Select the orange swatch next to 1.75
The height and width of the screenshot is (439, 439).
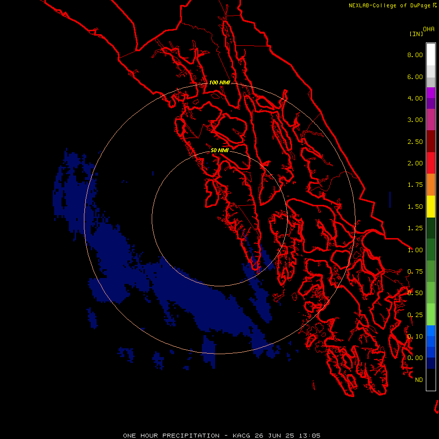click(431, 185)
